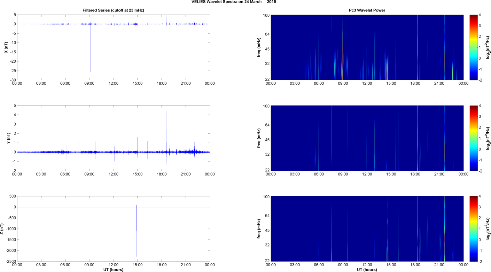Click the "06:00" tick under the Y-component spectrogram
491x272 pixels.
click(x=319, y=174)
